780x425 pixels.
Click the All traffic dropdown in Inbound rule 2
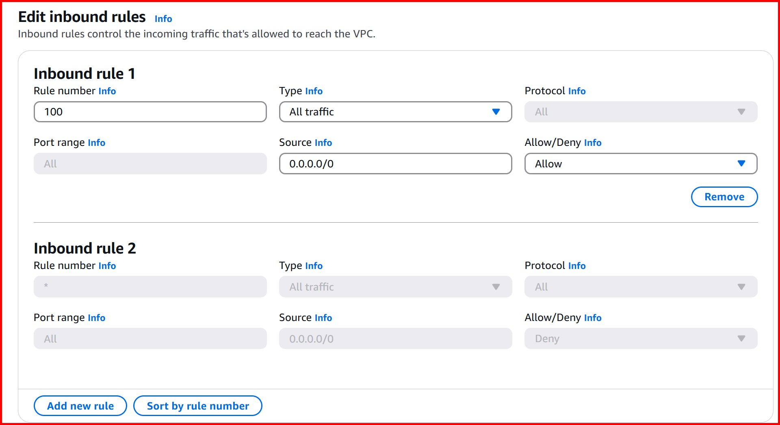tap(395, 287)
